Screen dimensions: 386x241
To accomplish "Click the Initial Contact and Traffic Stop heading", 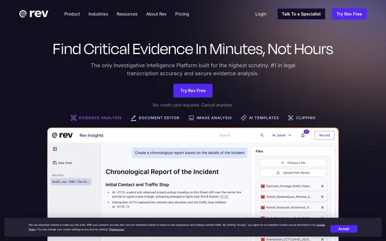I will 137,184.
